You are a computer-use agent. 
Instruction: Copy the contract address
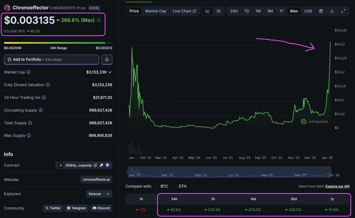95,165
